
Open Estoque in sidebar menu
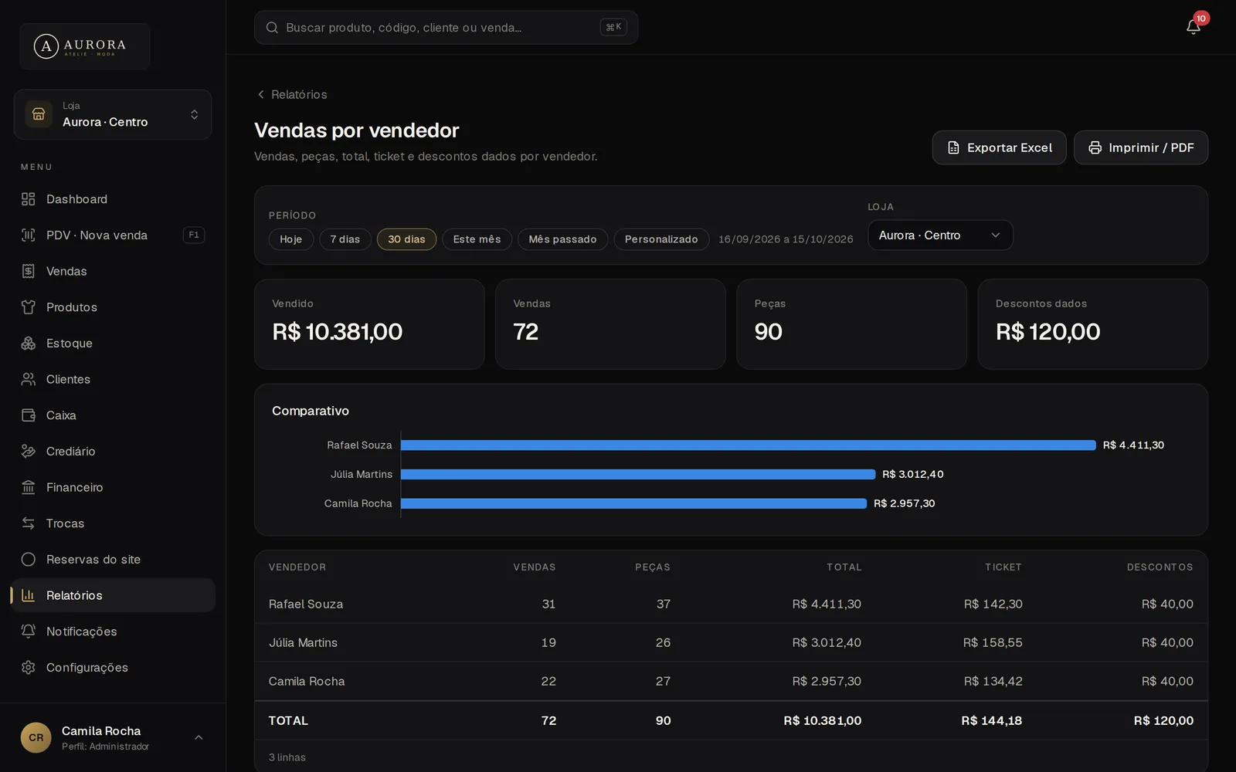[113, 343]
